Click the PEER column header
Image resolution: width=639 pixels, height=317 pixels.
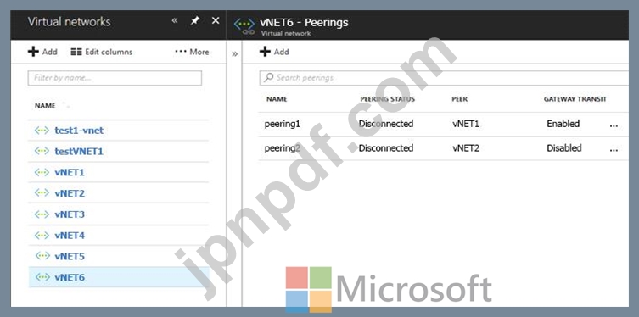point(460,99)
